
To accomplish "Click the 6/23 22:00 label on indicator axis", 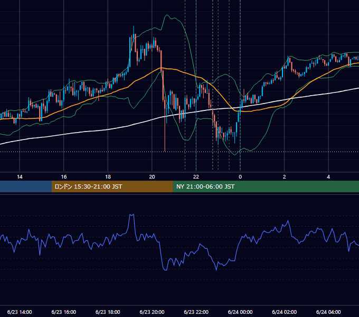I will [196, 312].
